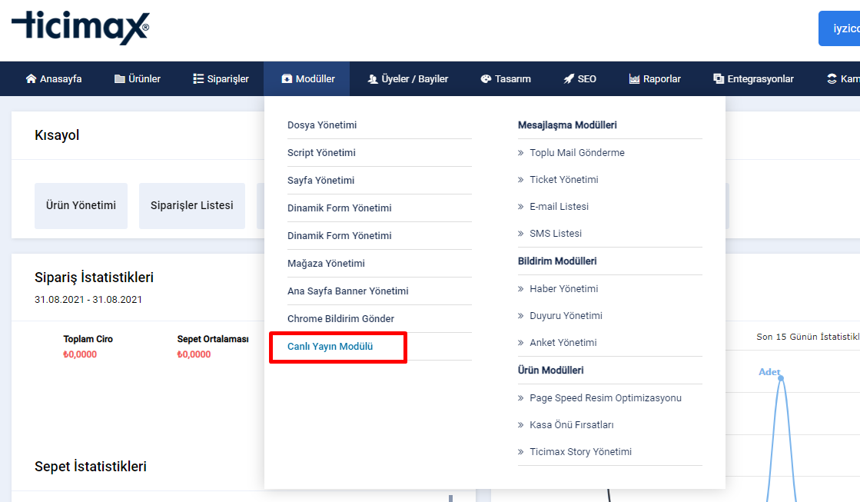Click the rocket icon beside SEO
This screenshot has height=502, width=860.
569,79
